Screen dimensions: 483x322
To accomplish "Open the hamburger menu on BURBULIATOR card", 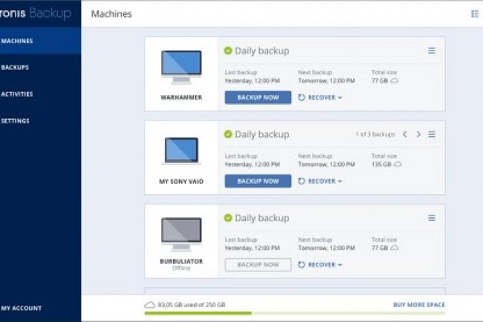I will point(432,218).
